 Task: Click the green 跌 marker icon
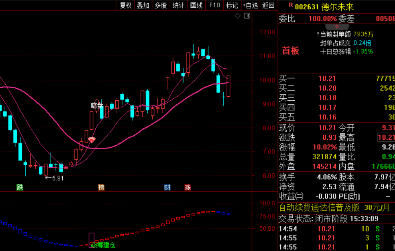(20, 187)
